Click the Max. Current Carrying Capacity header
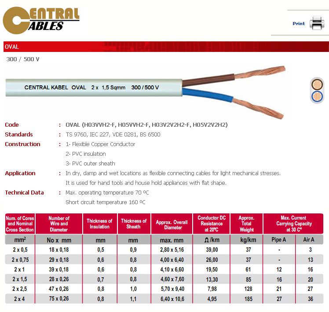This screenshot has height=312, width=329. pos(293,224)
